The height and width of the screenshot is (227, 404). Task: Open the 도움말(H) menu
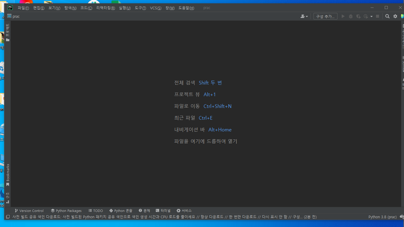[x=186, y=8]
